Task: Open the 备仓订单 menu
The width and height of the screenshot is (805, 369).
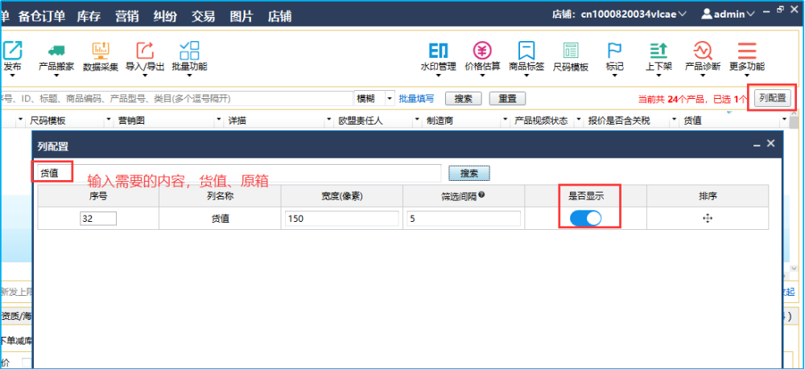Action: click(42, 16)
